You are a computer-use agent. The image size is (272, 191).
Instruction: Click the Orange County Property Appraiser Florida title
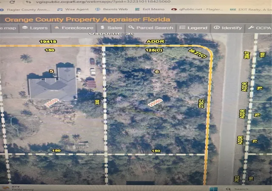pos(88,20)
